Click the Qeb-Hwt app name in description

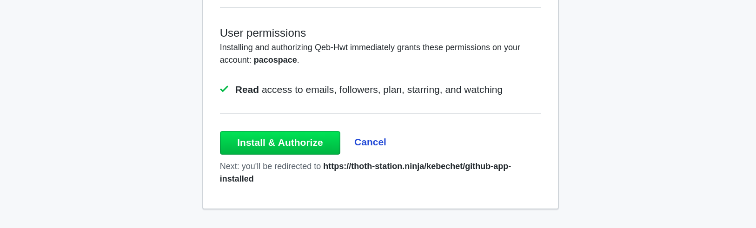click(331, 47)
